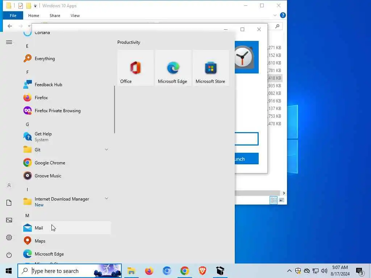Open the Microsoft Edge tile under Productivity

point(173,68)
